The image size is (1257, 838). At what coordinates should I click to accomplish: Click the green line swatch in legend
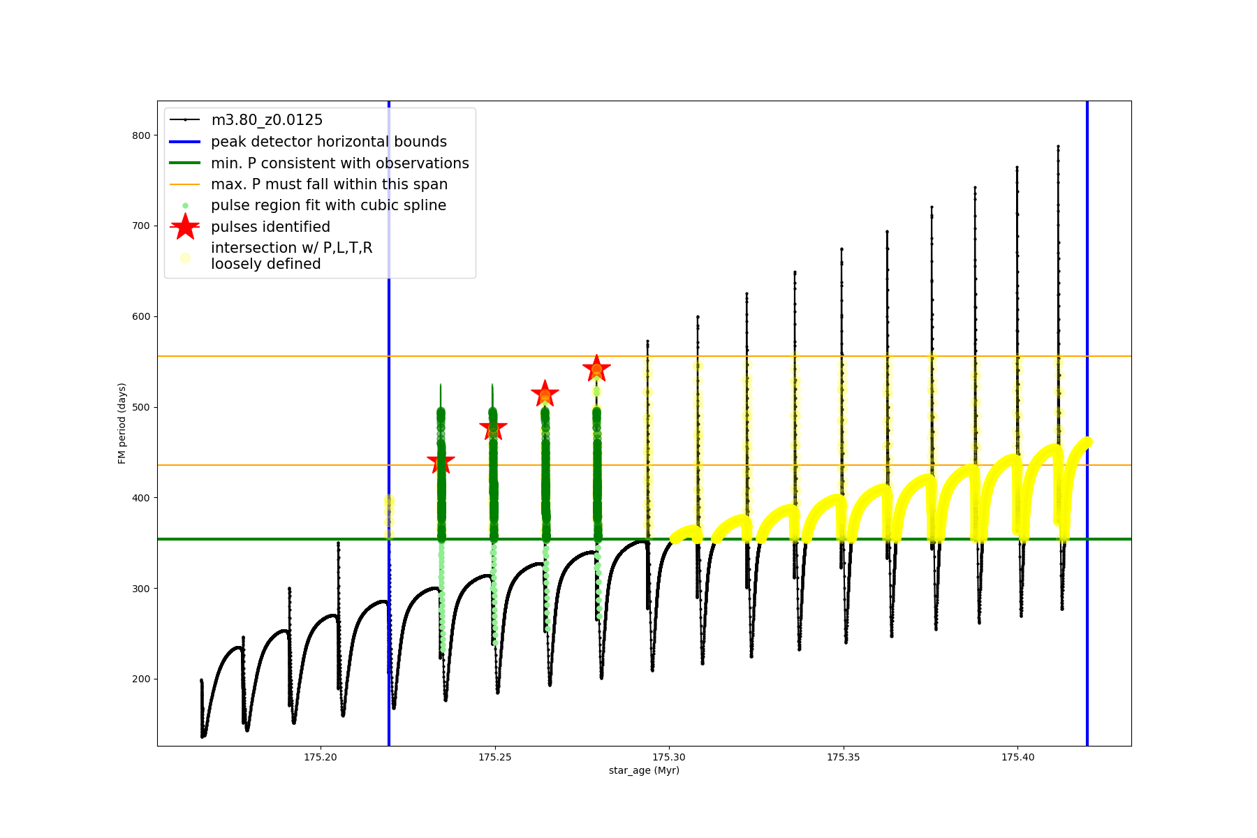point(185,163)
